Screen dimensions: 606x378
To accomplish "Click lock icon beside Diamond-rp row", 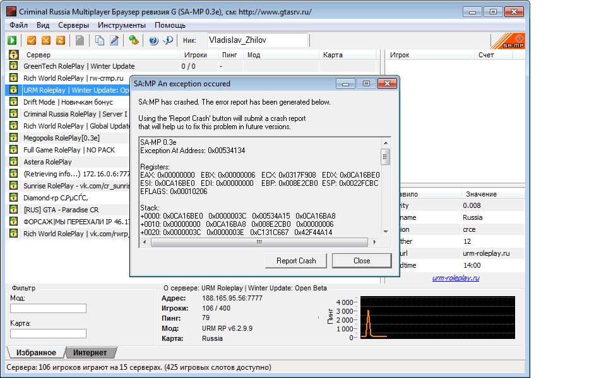I will tap(13, 197).
